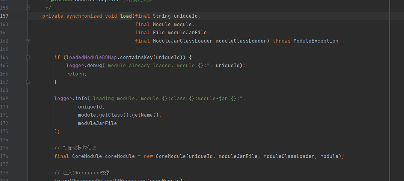Viewport: 404px width, 181px height.
Task: Collapse the if loadedModuleBOMap block
Action: (x=28, y=57)
